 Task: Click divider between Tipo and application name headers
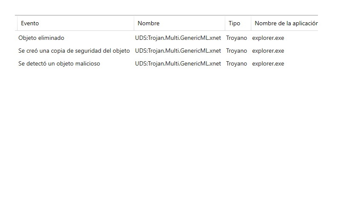[x=251, y=24]
